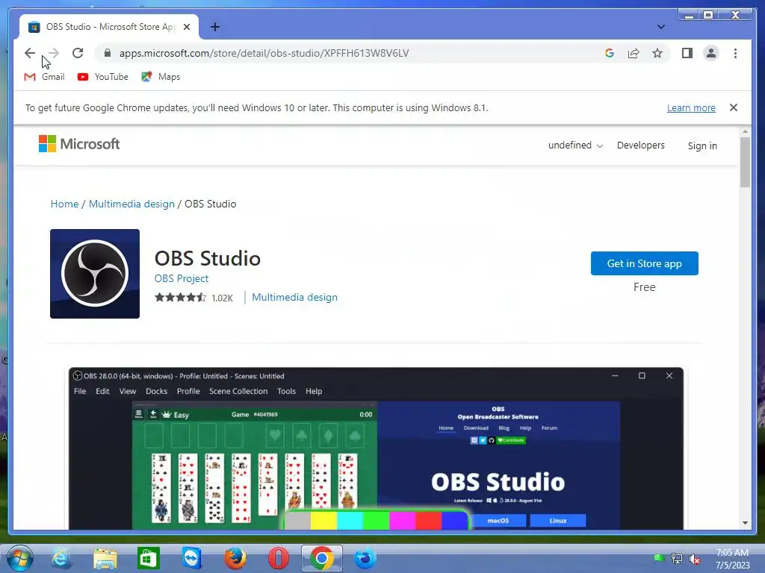Screen dimensions: 765x573
Task: Launch Internet Explorer from taskbar
Action: [x=61, y=558]
